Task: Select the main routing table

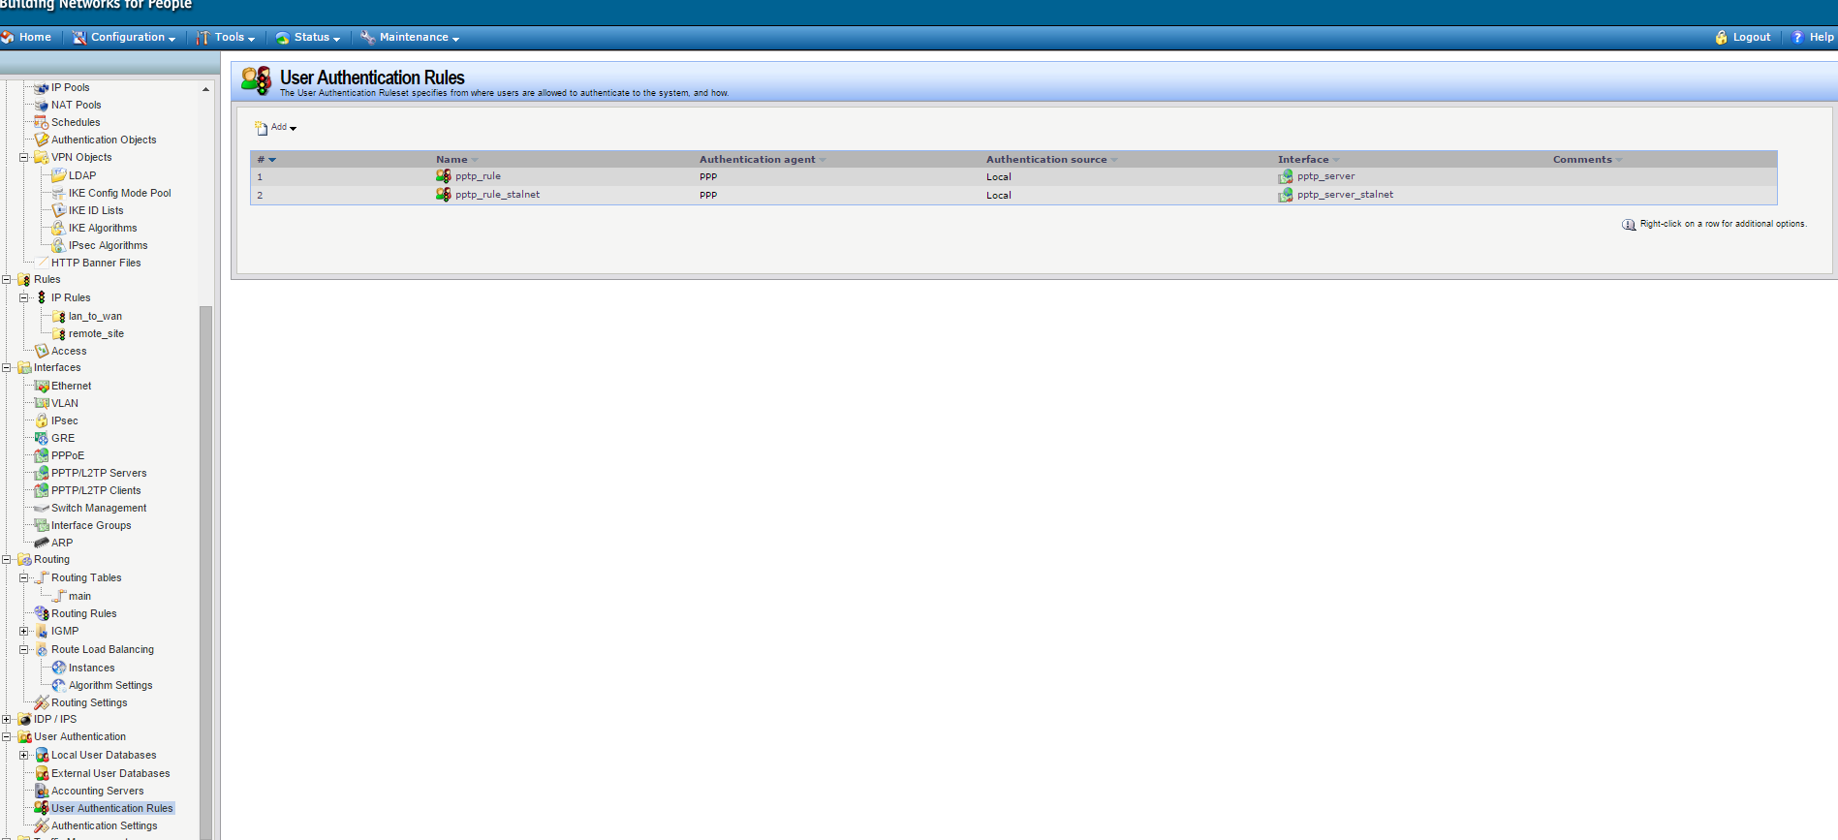Action: (x=79, y=596)
